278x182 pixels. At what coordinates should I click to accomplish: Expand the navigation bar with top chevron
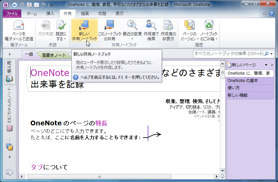(10, 54)
